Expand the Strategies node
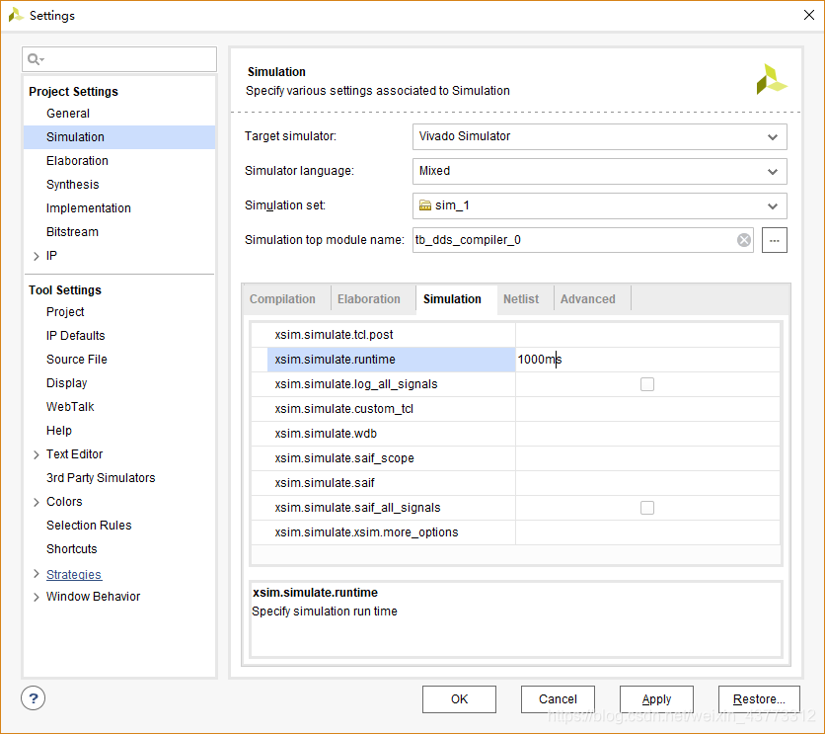 point(37,574)
